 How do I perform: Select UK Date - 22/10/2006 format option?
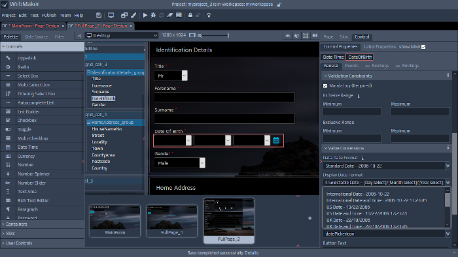pos(348,220)
